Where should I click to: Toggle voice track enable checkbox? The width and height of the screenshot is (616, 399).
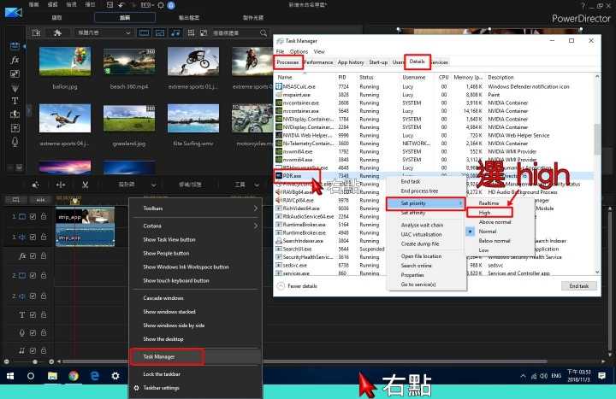point(33,332)
